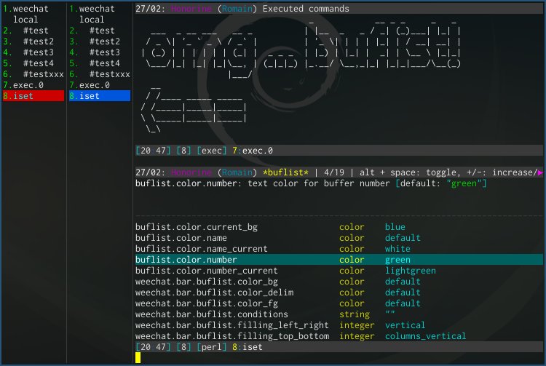The image size is (546, 366).
Task: Click the string type label for conditions
Action: coord(355,314)
